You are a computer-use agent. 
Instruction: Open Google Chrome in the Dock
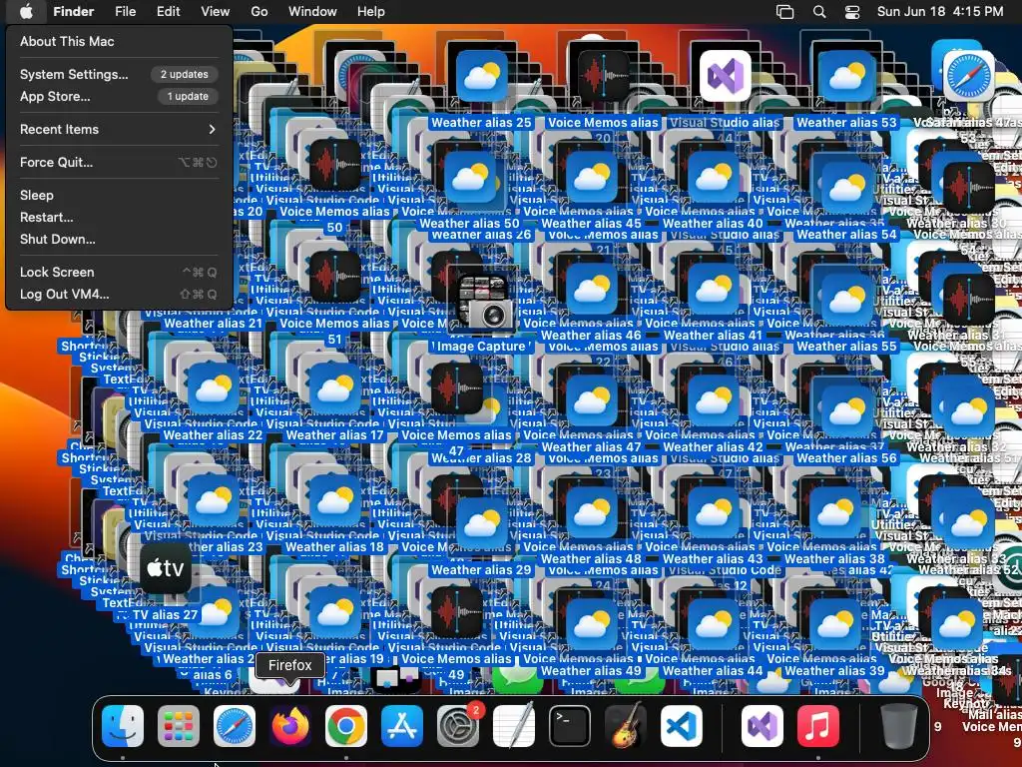tap(346, 726)
